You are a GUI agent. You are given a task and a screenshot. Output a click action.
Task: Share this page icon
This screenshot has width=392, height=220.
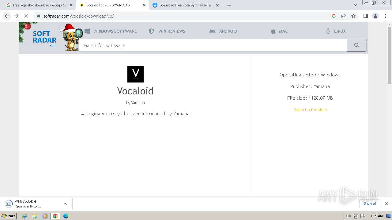coord(344,16)
